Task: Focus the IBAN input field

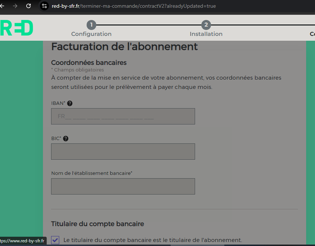Action: point(123,117)
